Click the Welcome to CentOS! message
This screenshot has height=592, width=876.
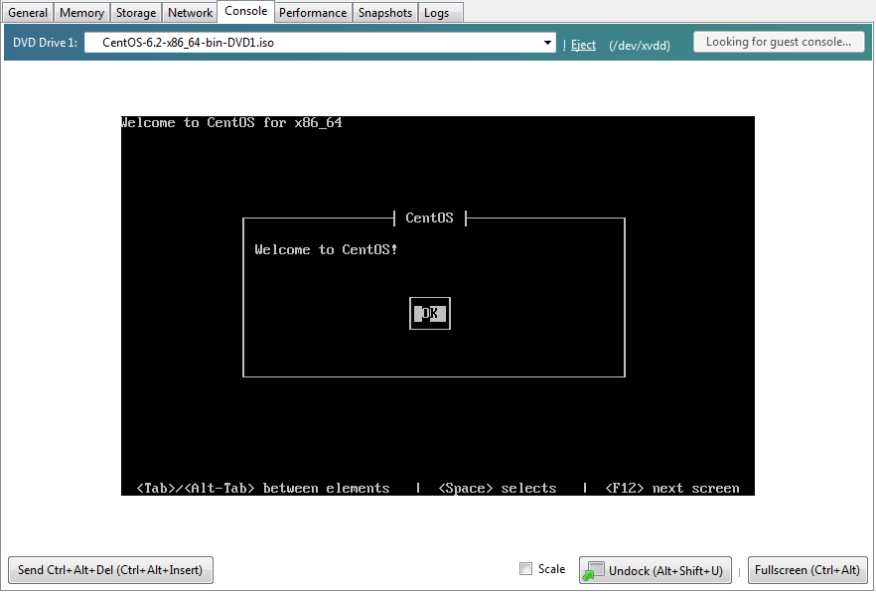click(x=326, y=249)
